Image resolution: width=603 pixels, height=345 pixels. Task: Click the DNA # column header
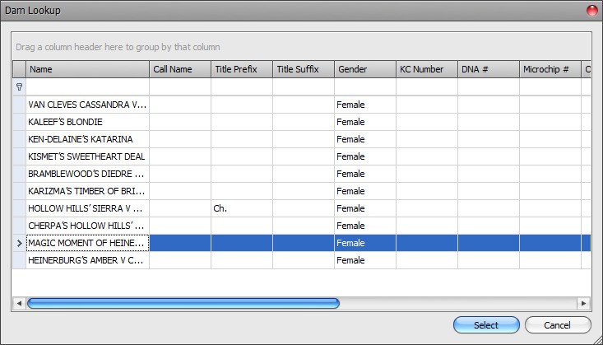click(x=489, y=69)
